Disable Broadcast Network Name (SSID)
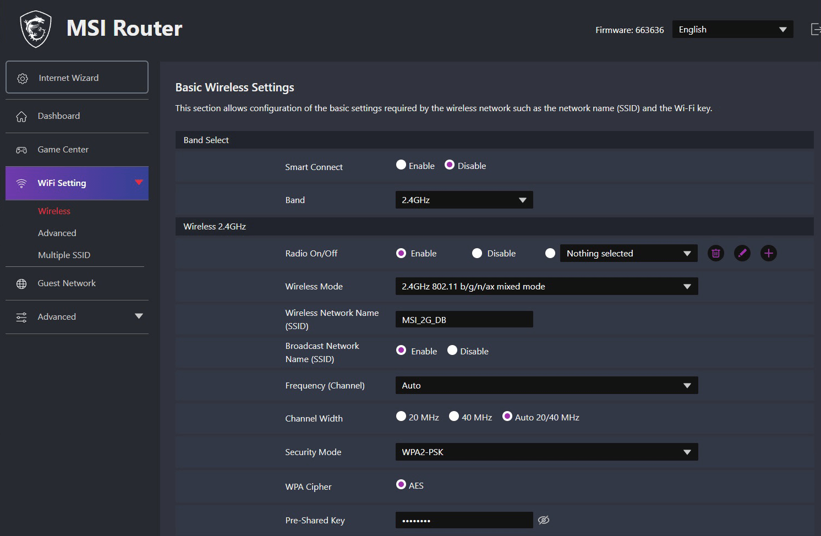 click(x=452, y=351)
